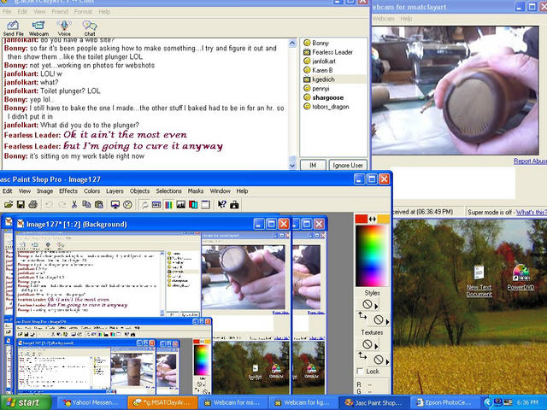
Task: Open the Masks menu
Action: click(196, 191)
